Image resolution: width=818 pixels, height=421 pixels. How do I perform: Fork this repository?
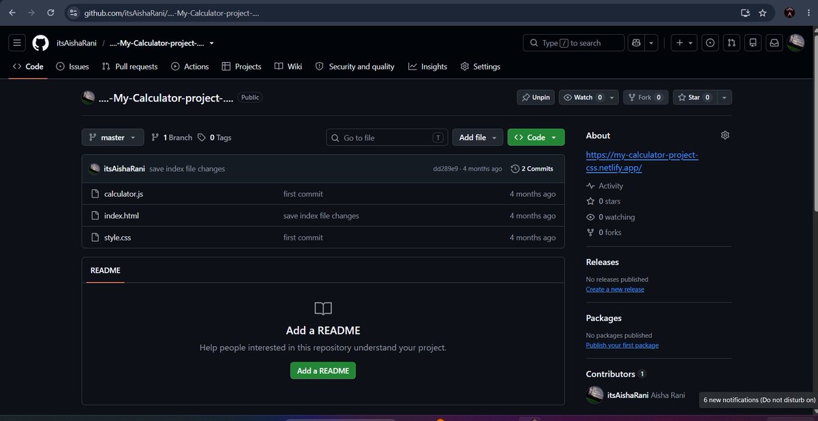644,97
